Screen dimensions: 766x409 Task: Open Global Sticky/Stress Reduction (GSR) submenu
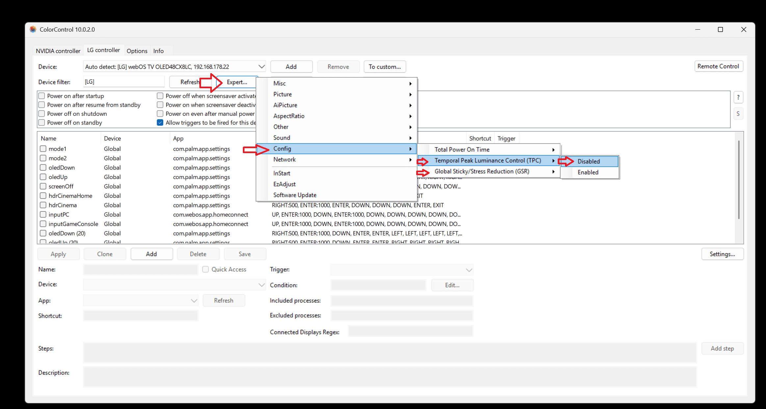tap(489, 171)
